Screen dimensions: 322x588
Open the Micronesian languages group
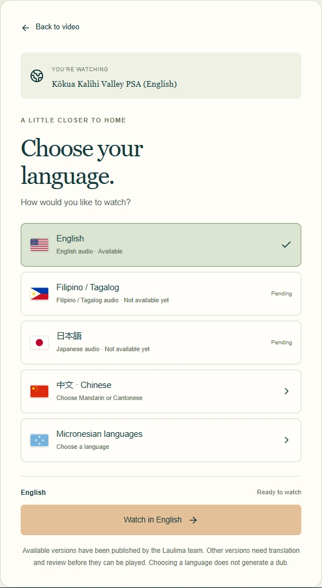[x=161, y=440]
